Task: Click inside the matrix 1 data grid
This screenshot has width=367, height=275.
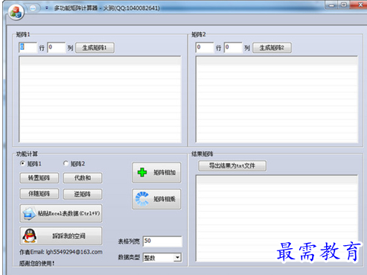Action: pos(100,99)
